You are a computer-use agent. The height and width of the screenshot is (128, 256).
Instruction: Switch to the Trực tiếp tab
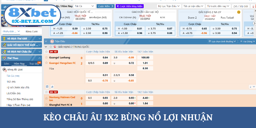click(x=34, y=64)
